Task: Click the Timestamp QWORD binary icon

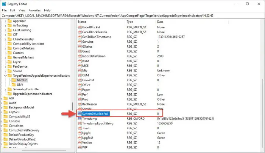Action: [79, 119]
